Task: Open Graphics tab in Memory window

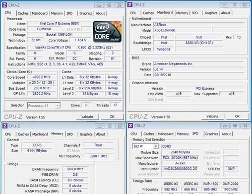Action: coord(86,134)
